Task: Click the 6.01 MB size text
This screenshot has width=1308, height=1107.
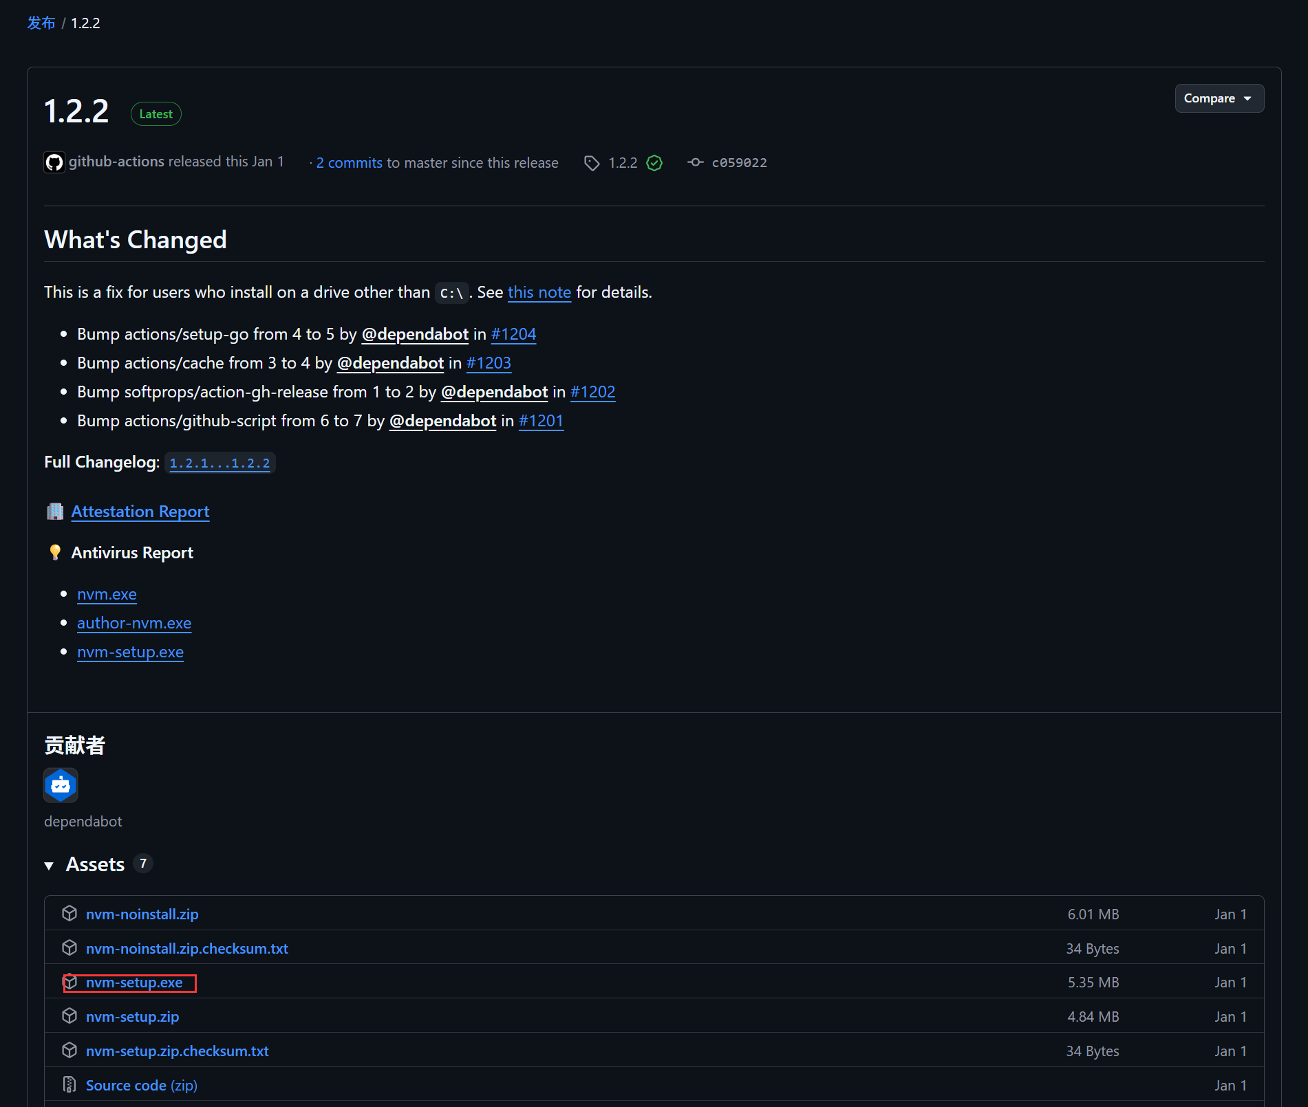Action: [x=1093, y=914]
